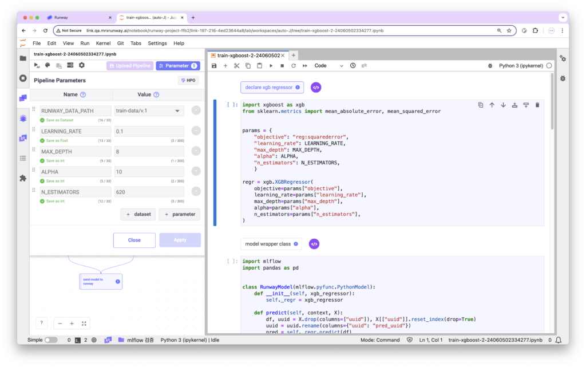Image resolution: width=586 pixels, height=367 pixels.
Task: Click the ALPHA name field
Action: (x=76, y=172)
